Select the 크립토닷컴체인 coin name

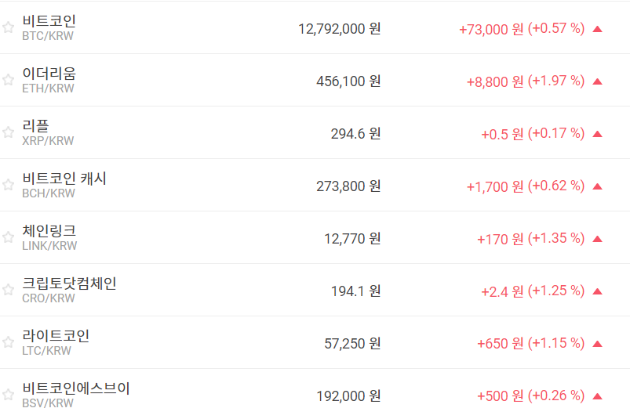[69, 284]
